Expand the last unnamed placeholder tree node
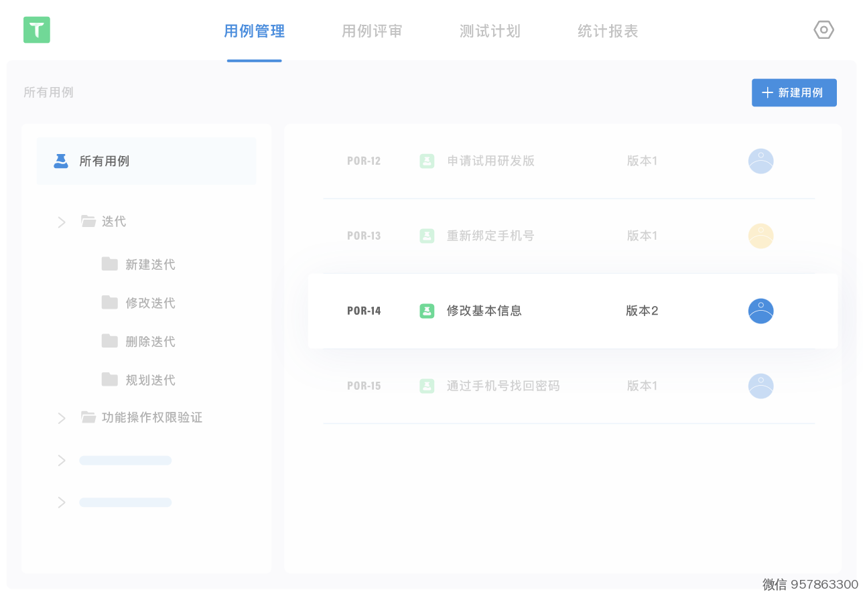The height and width of the screenshot is (592, 863). (x=62, y=502)
